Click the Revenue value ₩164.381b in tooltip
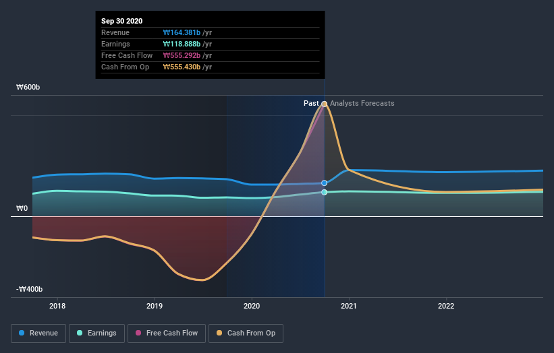Screen dimensions: 554x353 182,32
